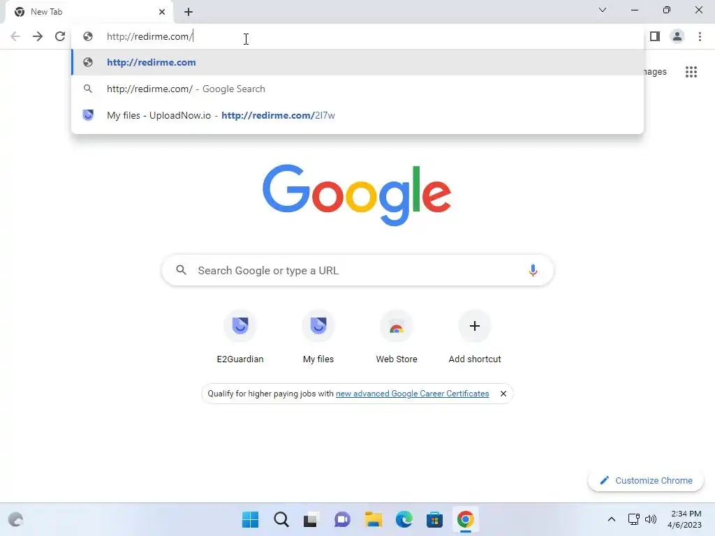Click the Customize Chrome button
The width and height of the screenshot is (715, 536).
click(646, 480)
